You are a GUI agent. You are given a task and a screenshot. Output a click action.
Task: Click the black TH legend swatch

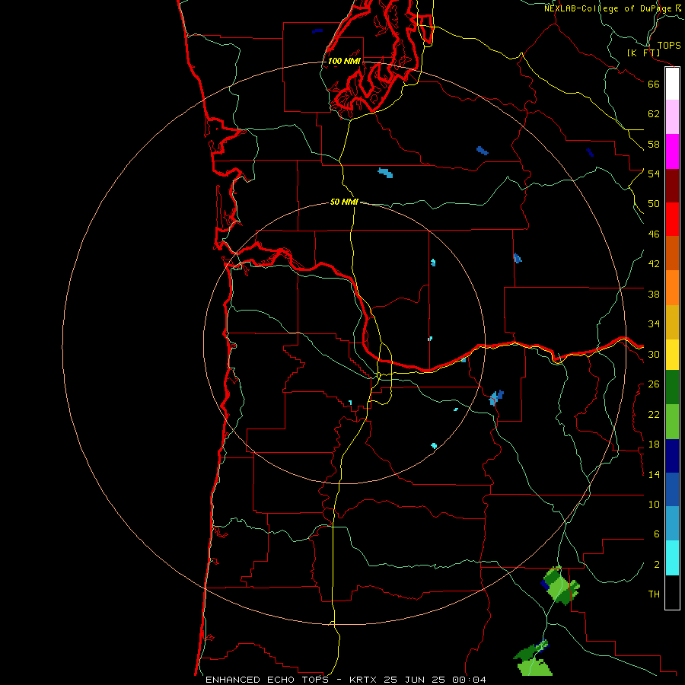pos(672,592)
